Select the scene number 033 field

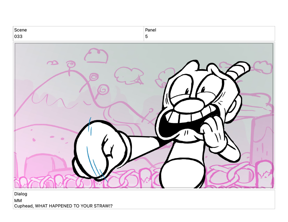click(18, 36)
